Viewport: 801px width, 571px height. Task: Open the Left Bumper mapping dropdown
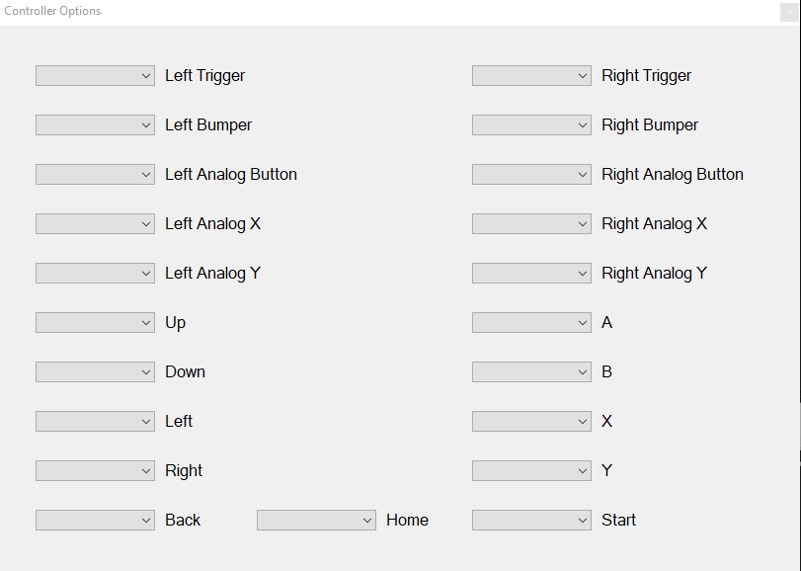tap(95, 125)
